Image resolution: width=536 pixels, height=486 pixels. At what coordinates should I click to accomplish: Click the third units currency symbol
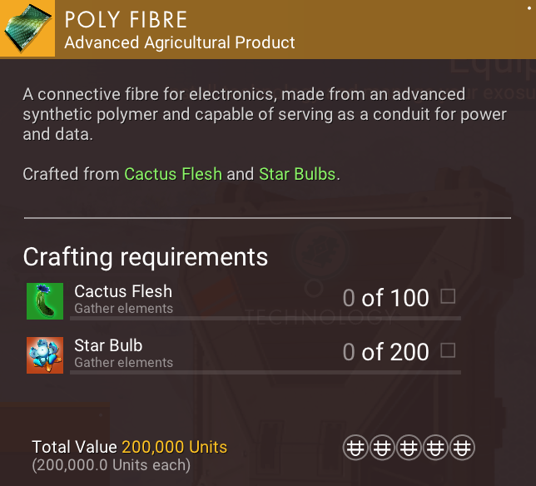pyautogui.click(x=409, y=448)
